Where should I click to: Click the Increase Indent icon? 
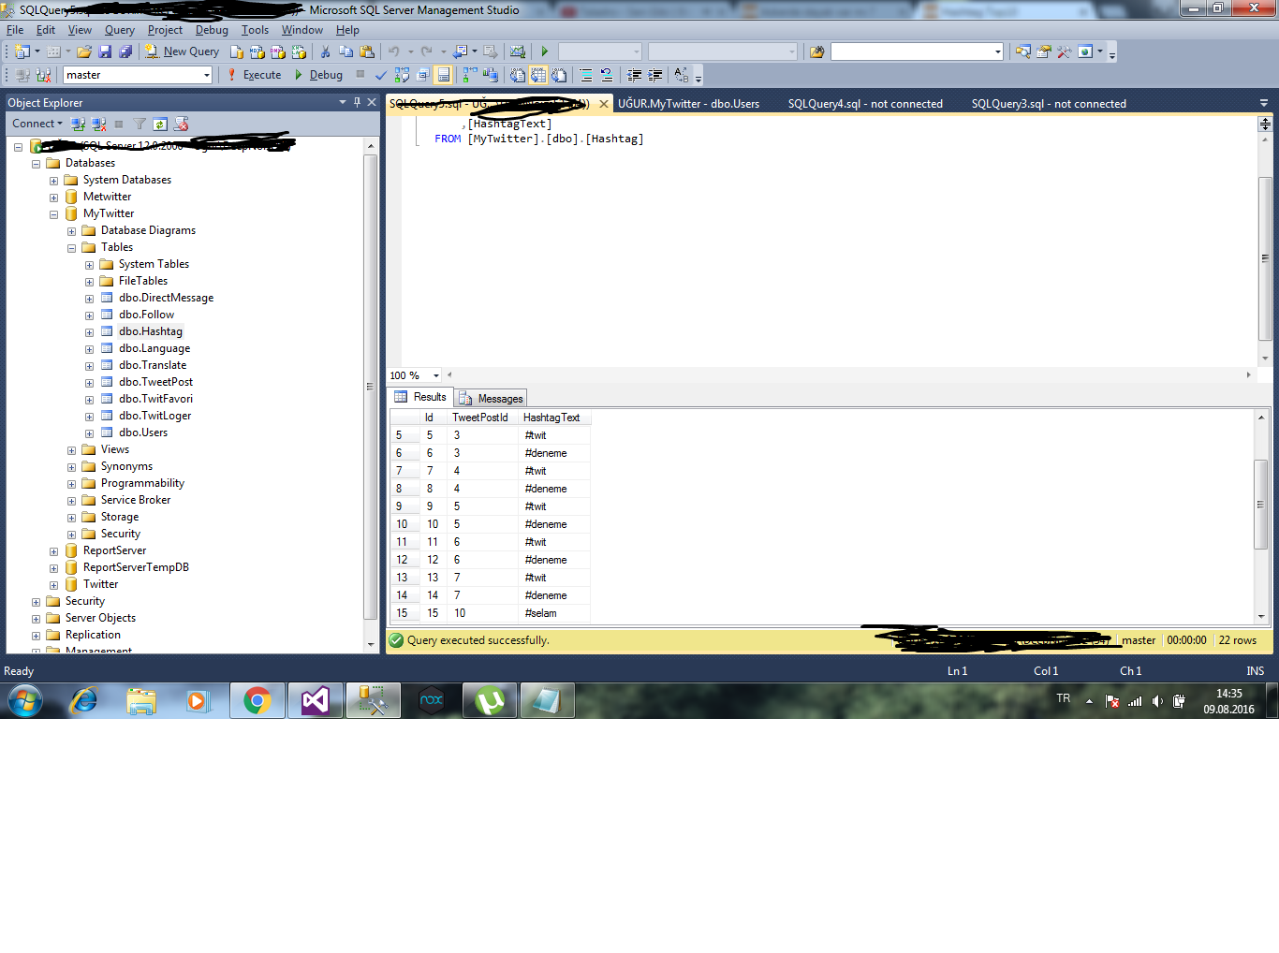[x=654, y=75]
